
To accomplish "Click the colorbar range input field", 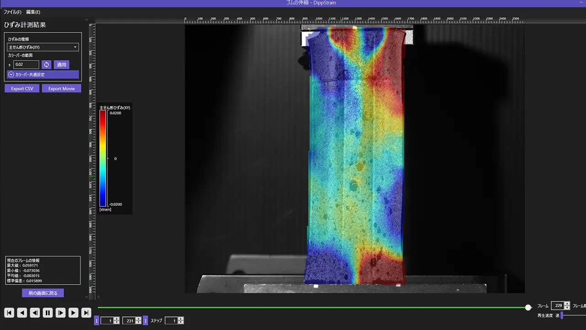I will [26, 65].
